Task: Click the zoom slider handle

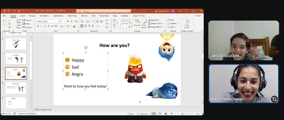Action: [182, 114]
